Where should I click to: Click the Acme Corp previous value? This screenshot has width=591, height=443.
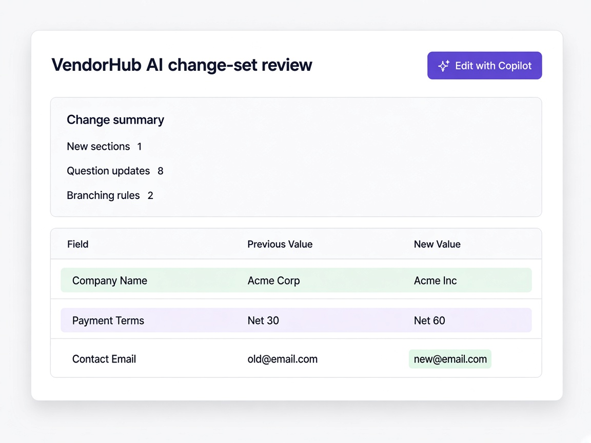point(273,280)
